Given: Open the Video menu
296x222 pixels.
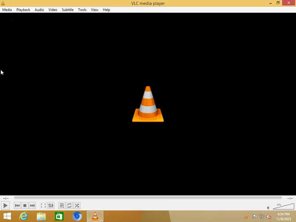Looking at the screenshot, I should 53,10.
